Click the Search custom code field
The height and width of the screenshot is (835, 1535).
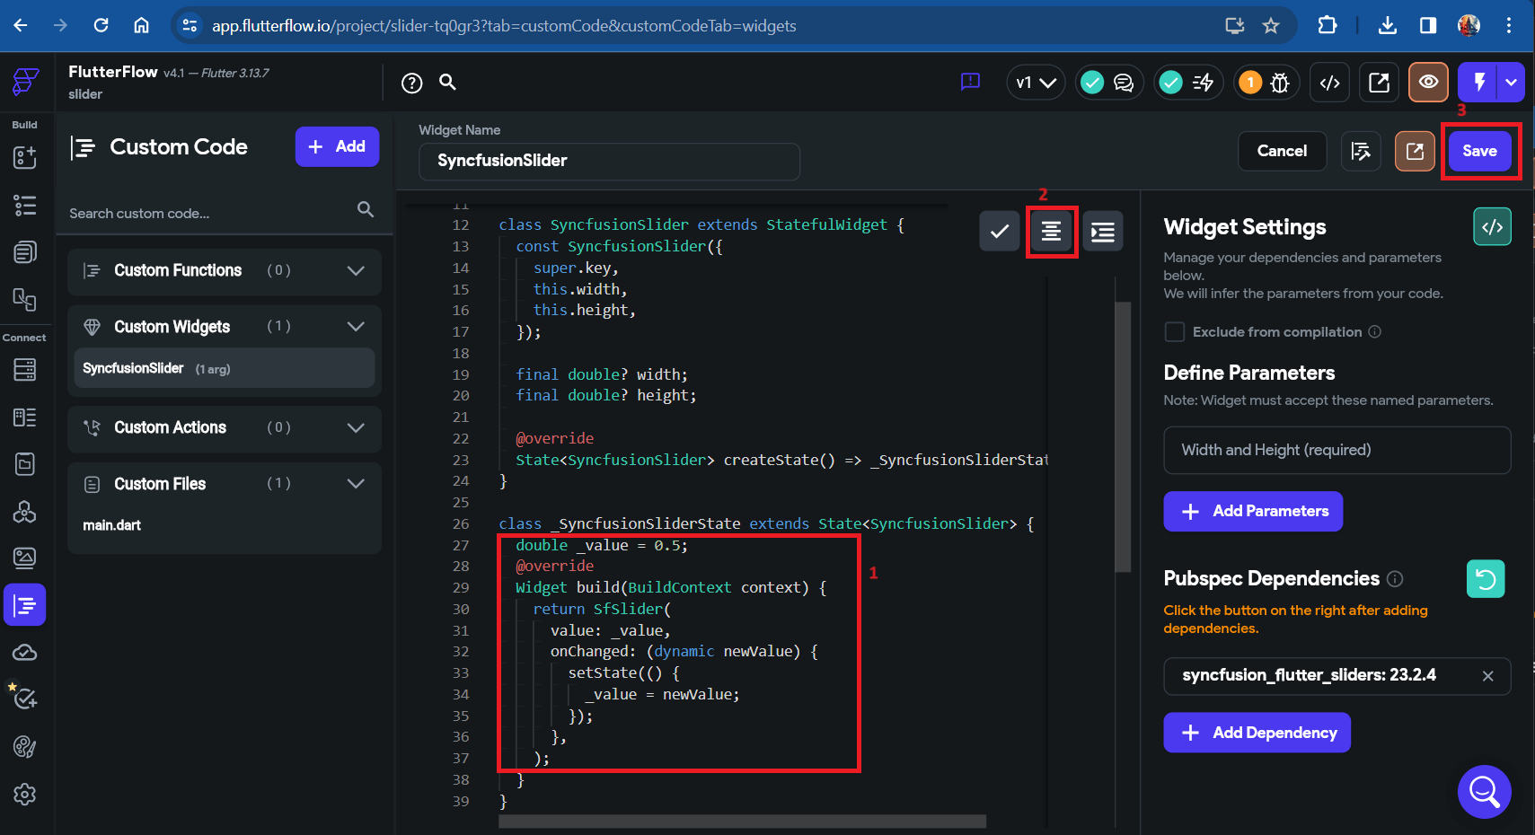[223, 214]
